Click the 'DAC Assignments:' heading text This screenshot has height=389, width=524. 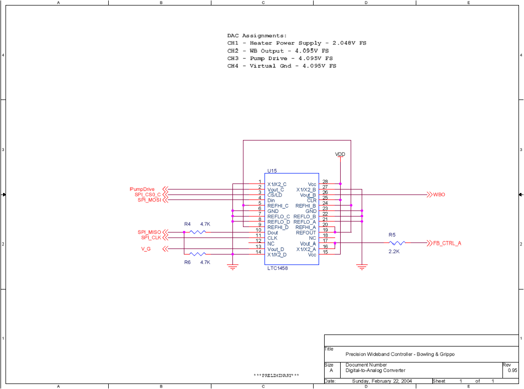(x=257, y=35)
